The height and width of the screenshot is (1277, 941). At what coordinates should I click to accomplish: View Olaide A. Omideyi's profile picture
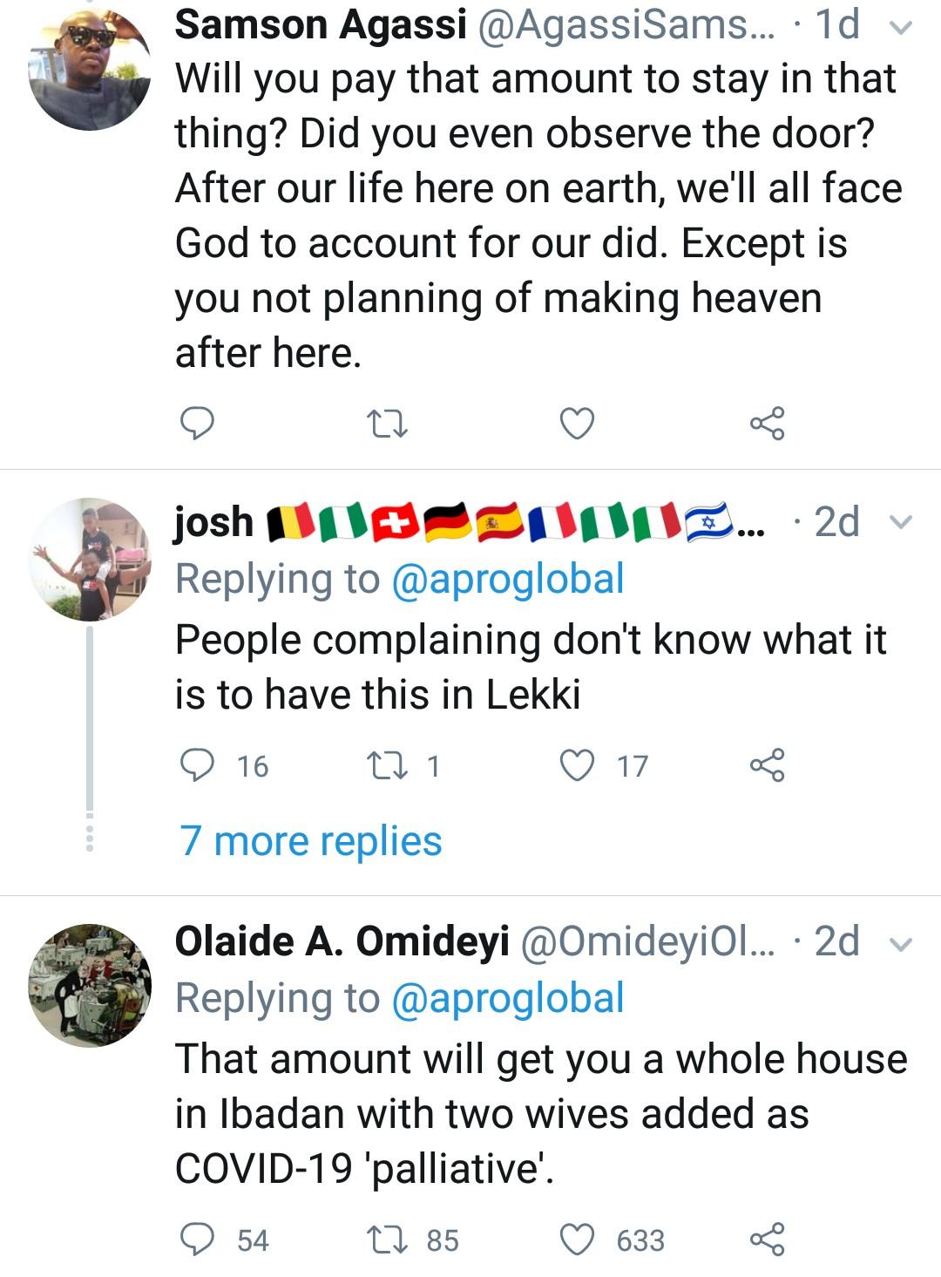[90, 985]
